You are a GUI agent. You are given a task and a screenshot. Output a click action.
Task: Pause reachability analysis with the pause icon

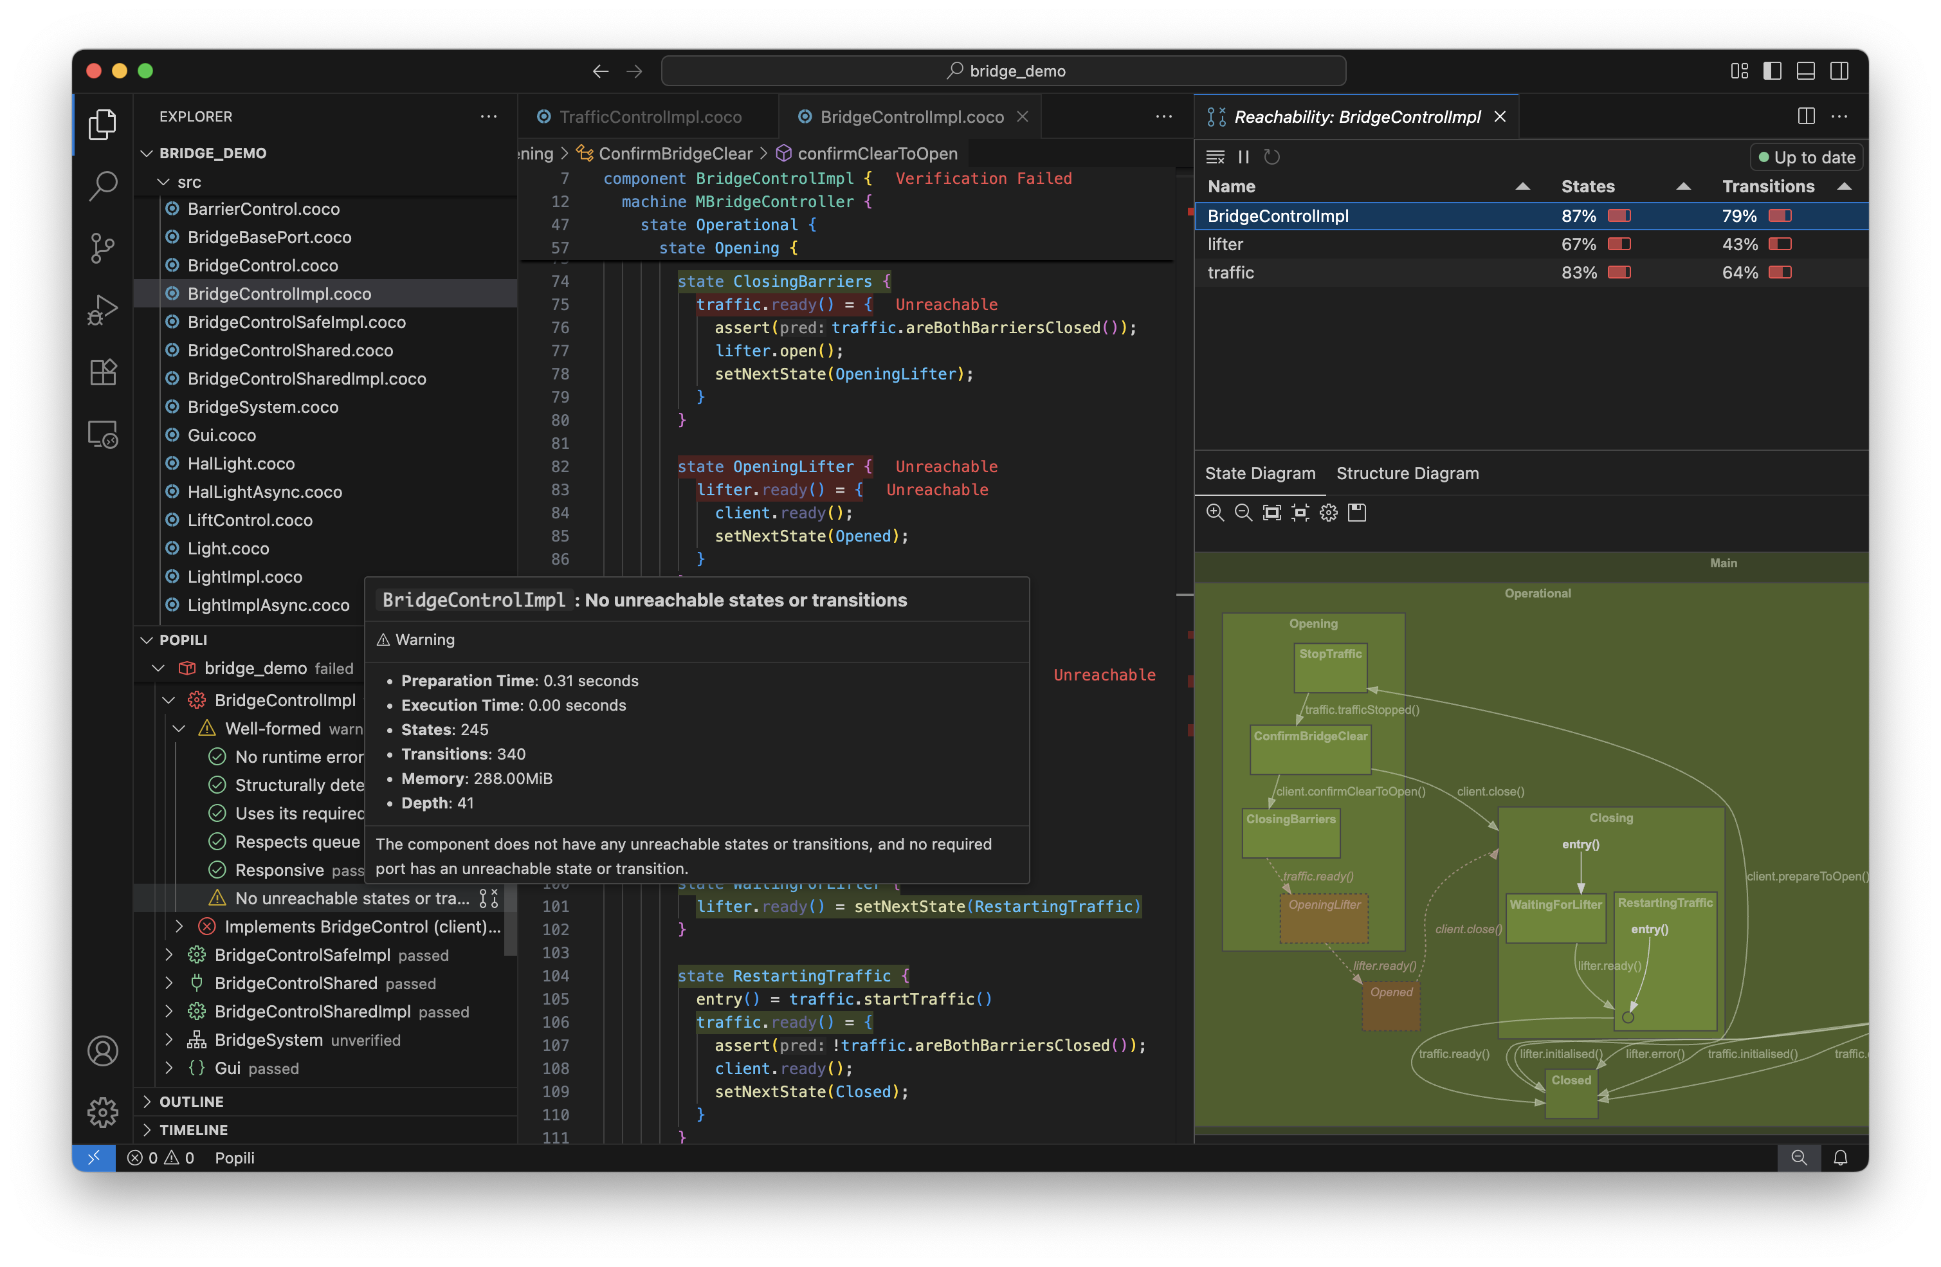tap(1243, 156)
